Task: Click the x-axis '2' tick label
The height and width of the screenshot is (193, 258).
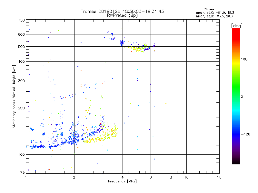Action: pos(74,177)
